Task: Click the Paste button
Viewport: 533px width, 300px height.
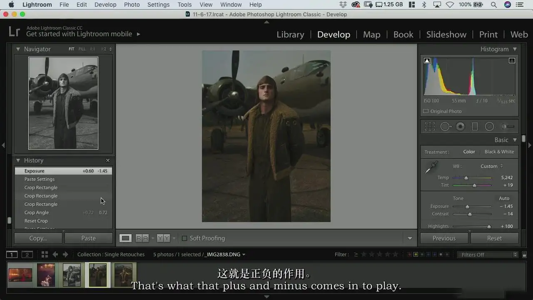Action: pos(88,238)
